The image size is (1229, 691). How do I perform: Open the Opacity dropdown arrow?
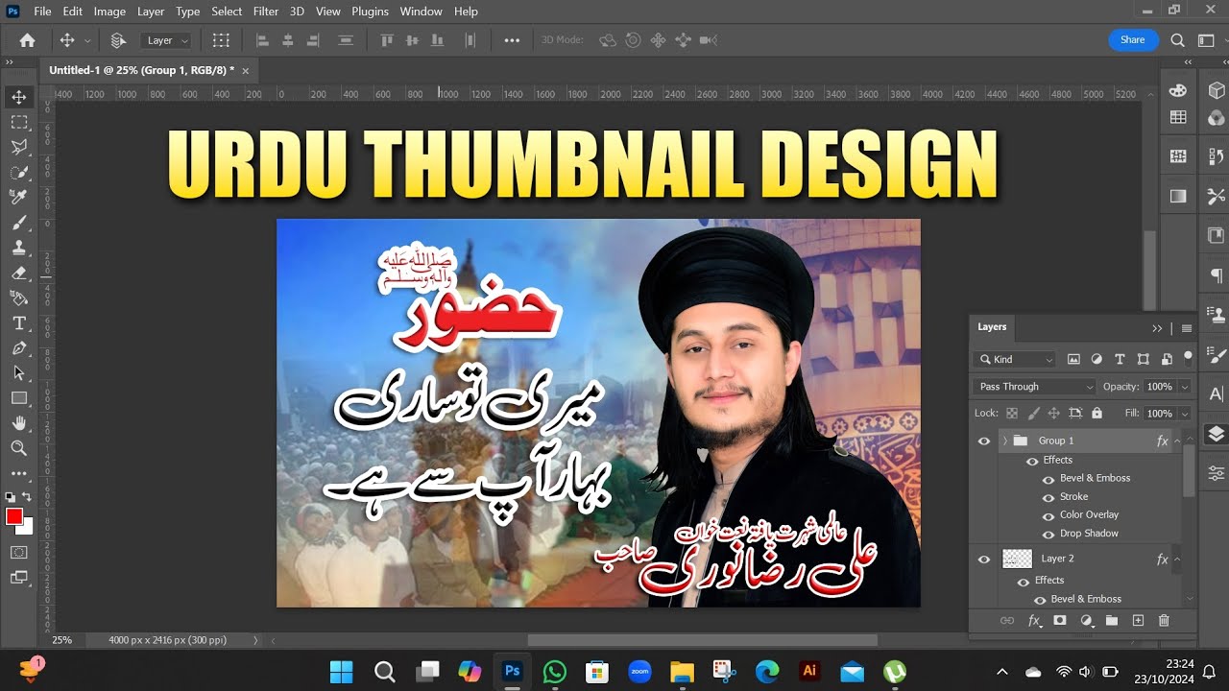click(1185, 387)
